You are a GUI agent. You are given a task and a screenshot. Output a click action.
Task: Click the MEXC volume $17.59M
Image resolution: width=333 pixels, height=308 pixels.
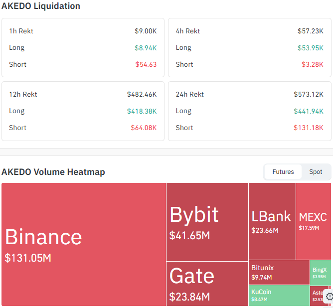309,228
